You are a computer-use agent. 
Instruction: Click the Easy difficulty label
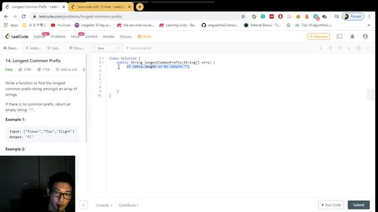[9, 69]
